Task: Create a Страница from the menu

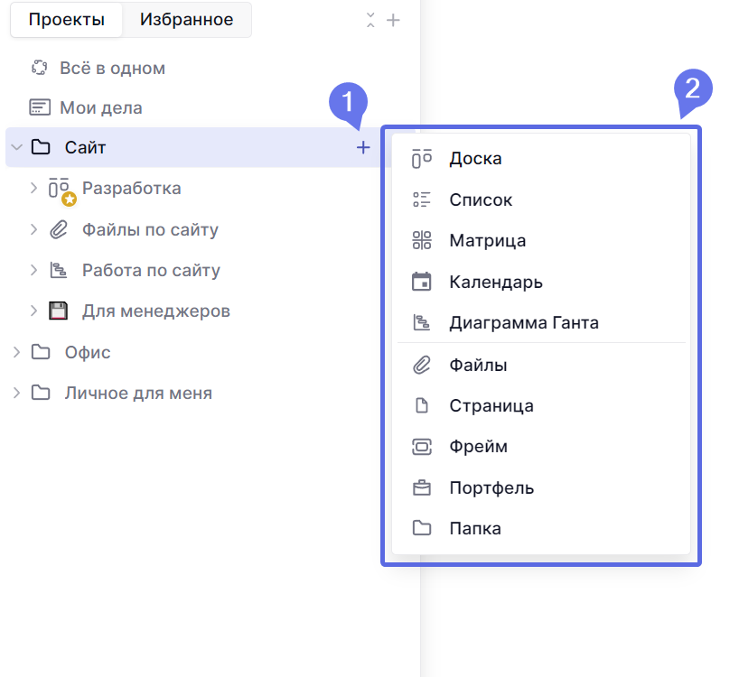Action: click(x=491, y=405)
